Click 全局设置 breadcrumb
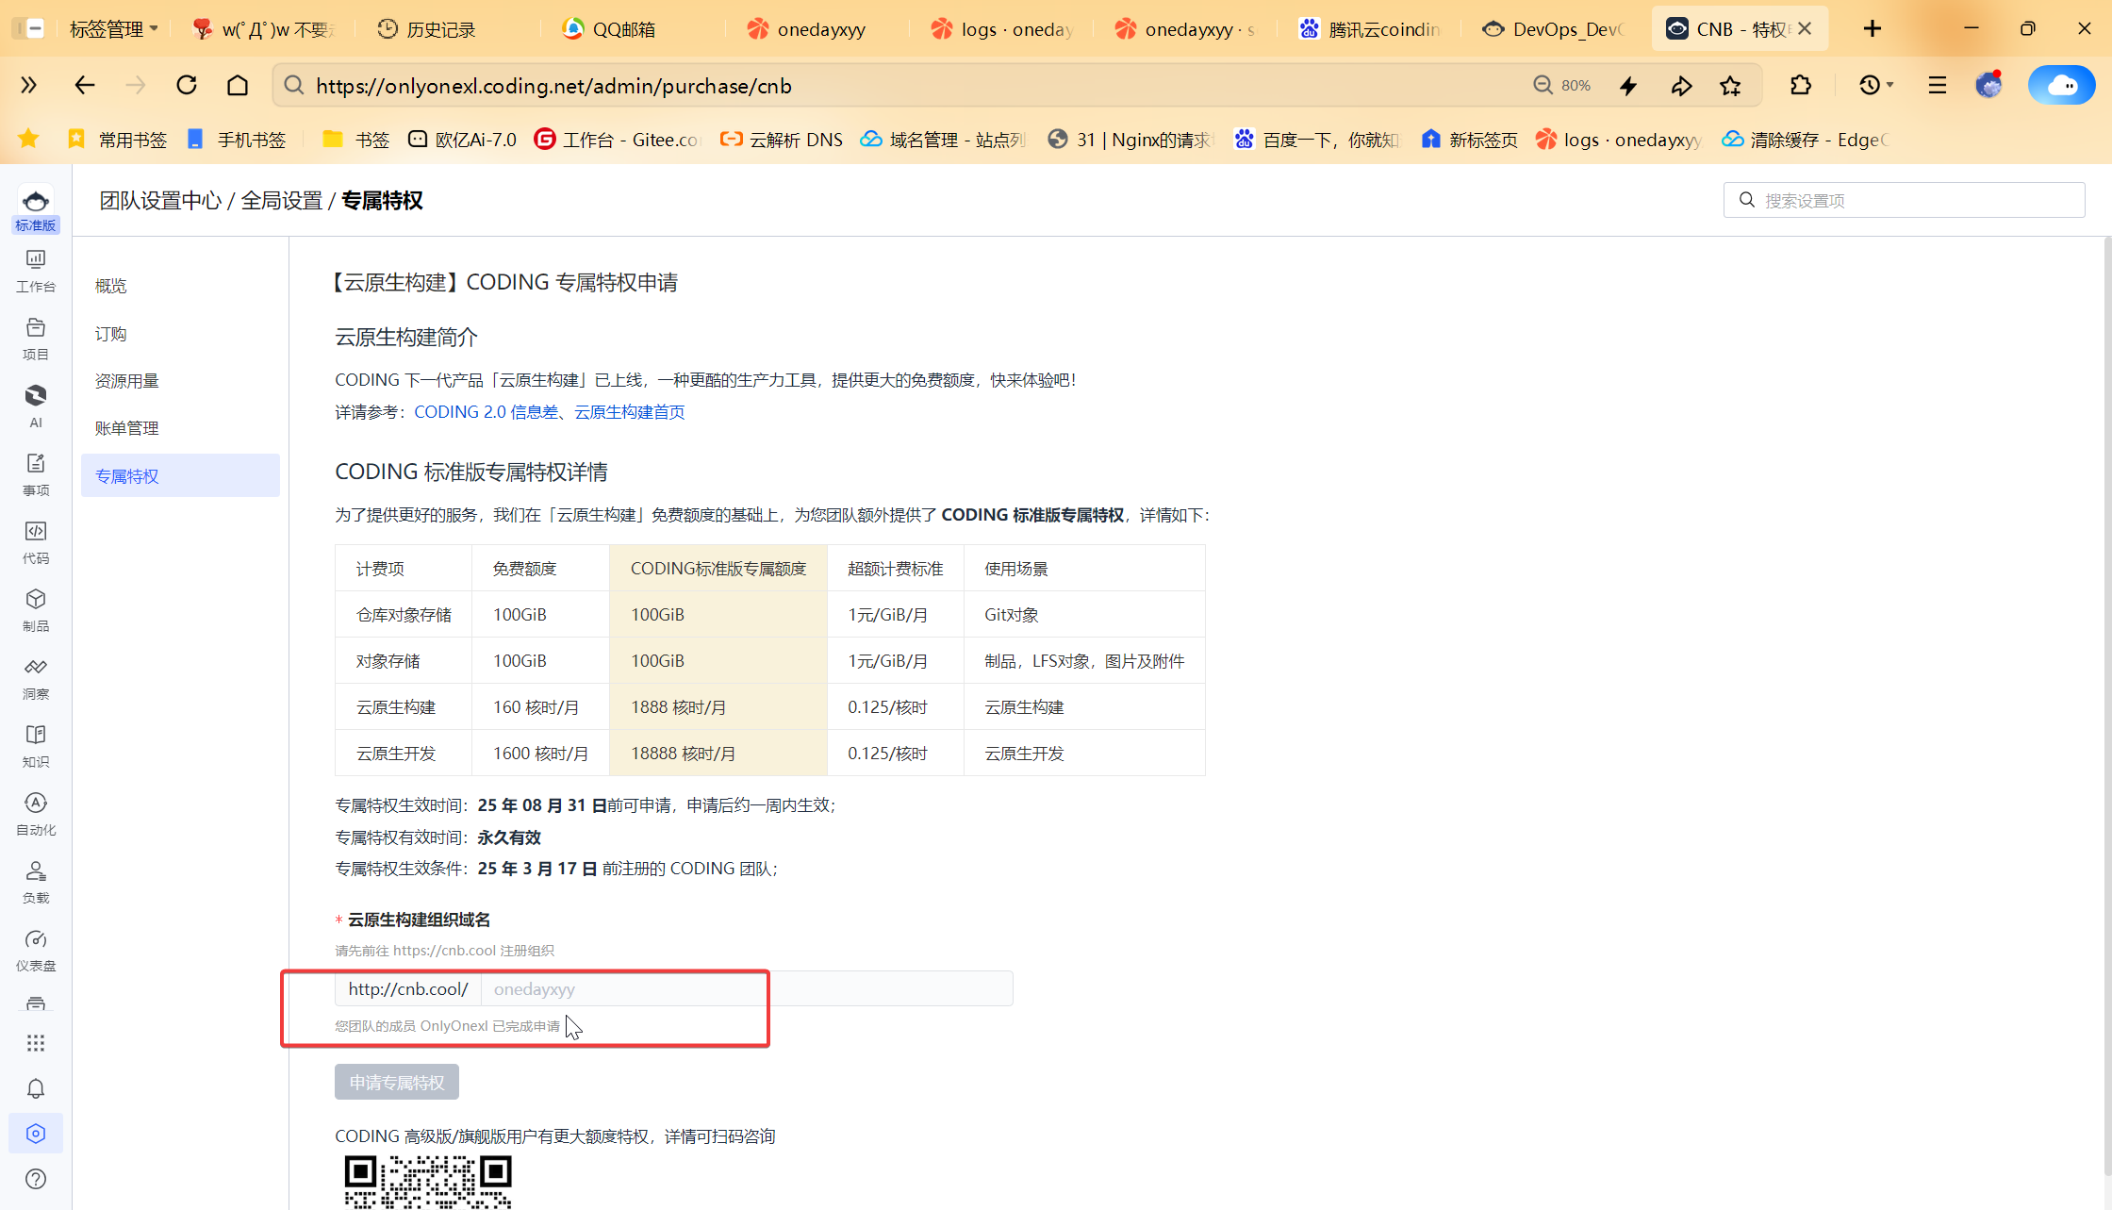Image resolution: width=2112 pixels, height=1210 pixels. [x=282, y=200]
